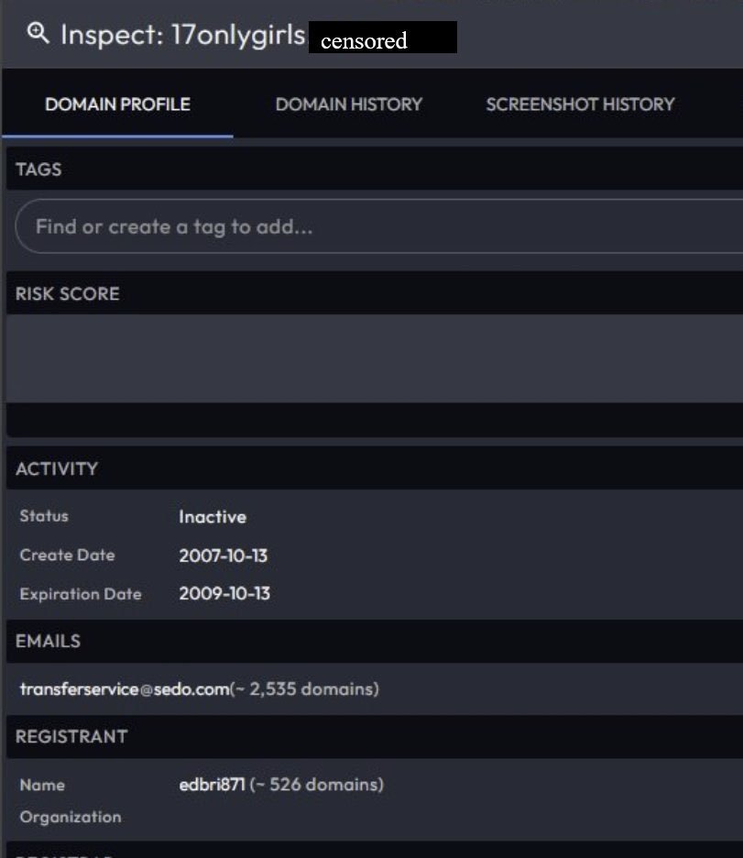Select the Inactive status value
Image resolution: width=743 pixels, height=858 pixels.
tap(213, 517)
